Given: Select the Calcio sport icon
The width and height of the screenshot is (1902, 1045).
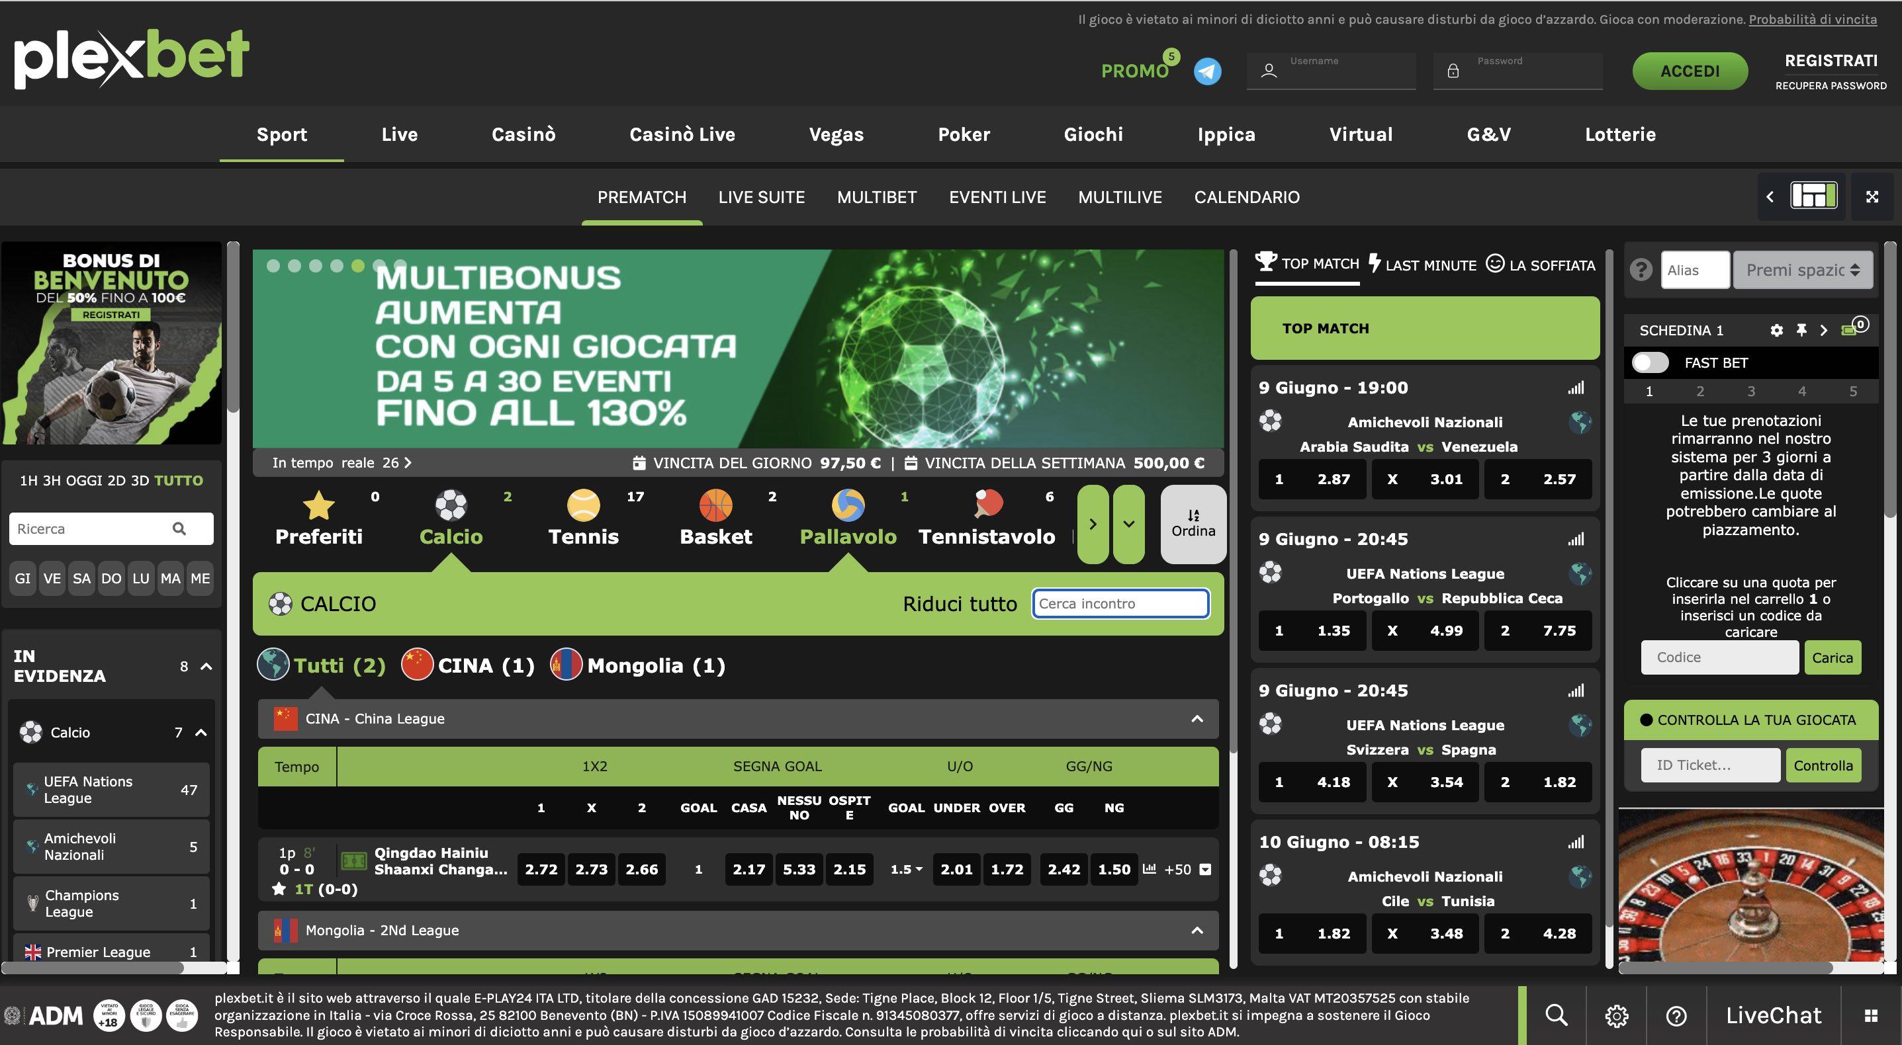Looking at the screenshot, I should [x=451, y=506].
